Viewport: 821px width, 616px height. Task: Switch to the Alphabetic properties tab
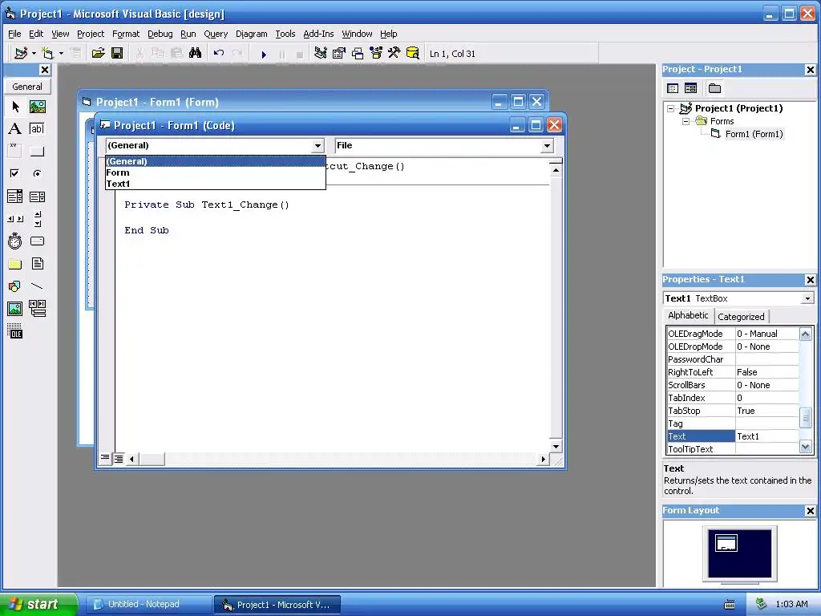tap(688, 315)
